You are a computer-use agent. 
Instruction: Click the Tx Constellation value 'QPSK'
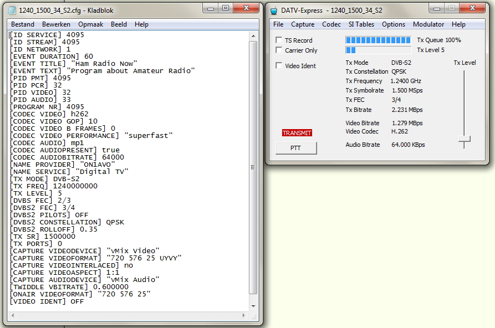coord(399,71)
